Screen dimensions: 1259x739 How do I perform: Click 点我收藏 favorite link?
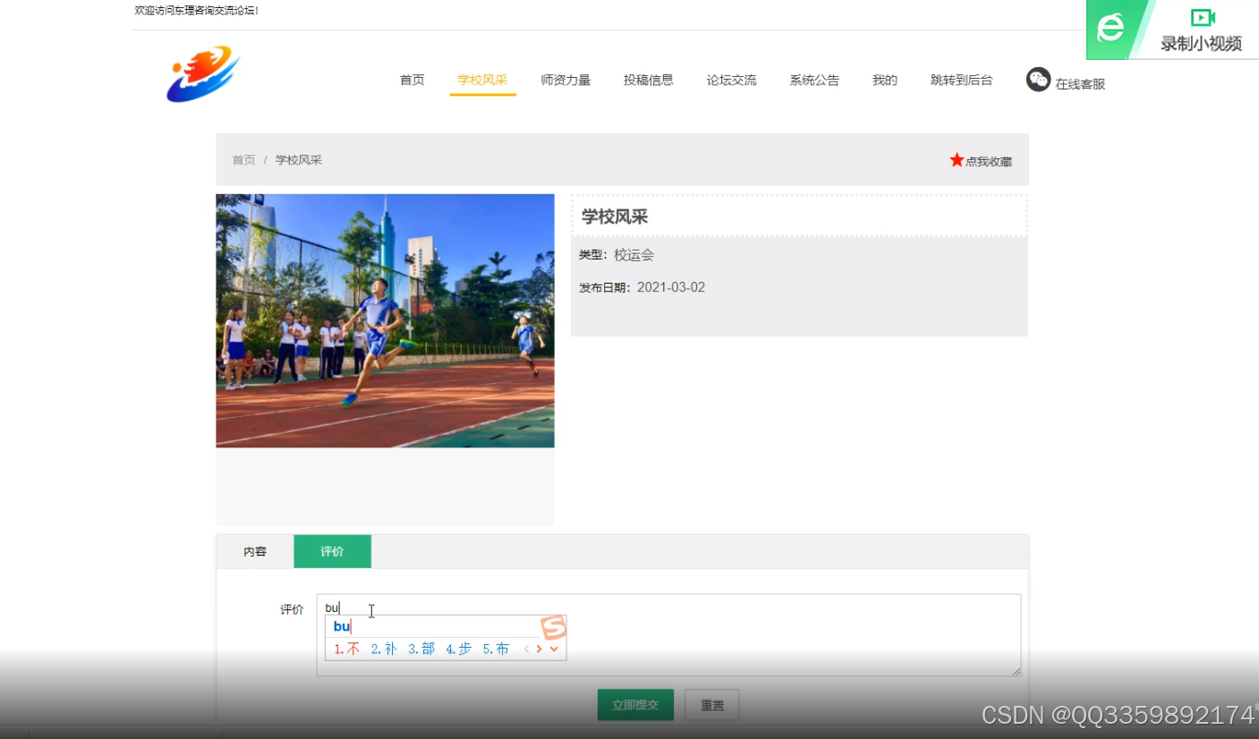coord(988,162)
